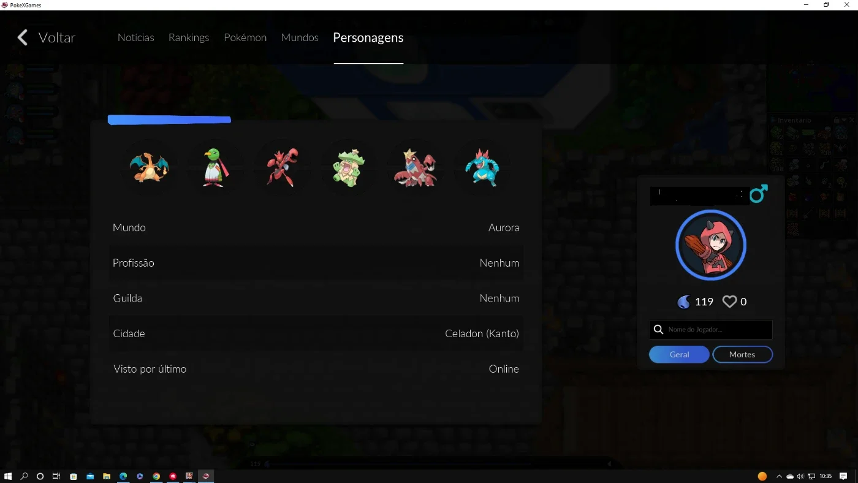Select the Xatu Pokémon icon
Image resolution: width=858 pixels, height=483 pixels.
(x=215, y=167)
